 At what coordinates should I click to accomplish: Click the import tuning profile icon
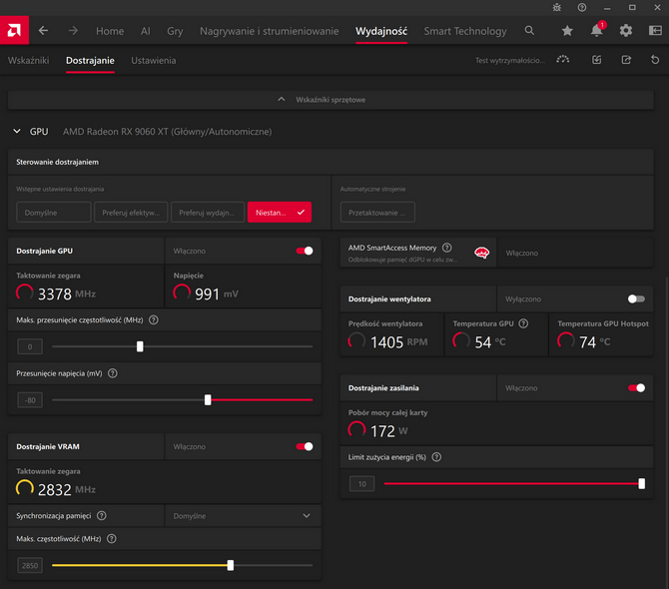pyautogui.click(x=596, y=60)
